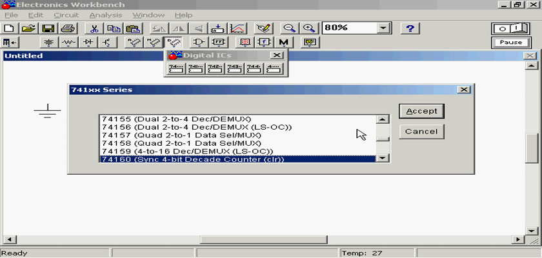Open the analysis graphs display

point(237,28)
